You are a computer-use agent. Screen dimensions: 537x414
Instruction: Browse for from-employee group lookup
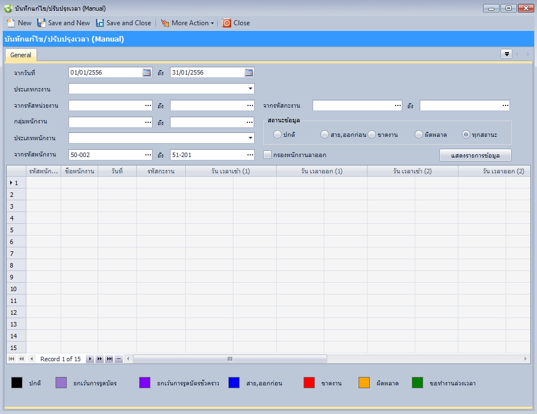(x=148, y=122)
